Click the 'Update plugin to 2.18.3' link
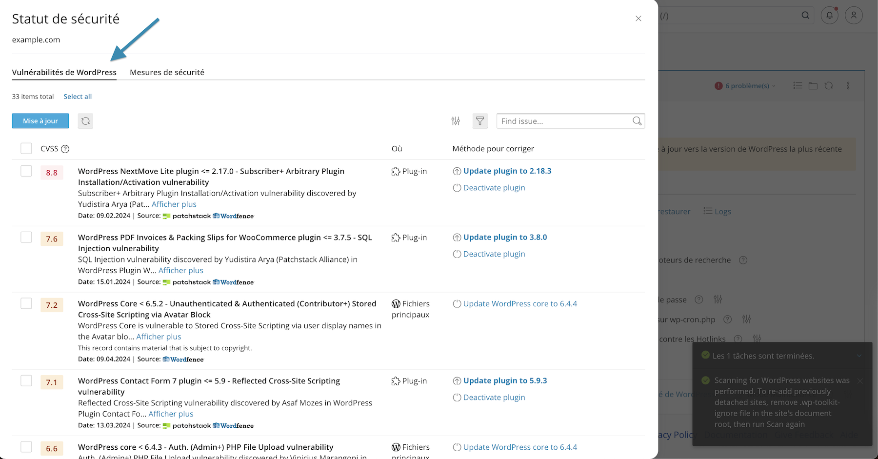This screenshot has width=878, height=459. [507, 171]
